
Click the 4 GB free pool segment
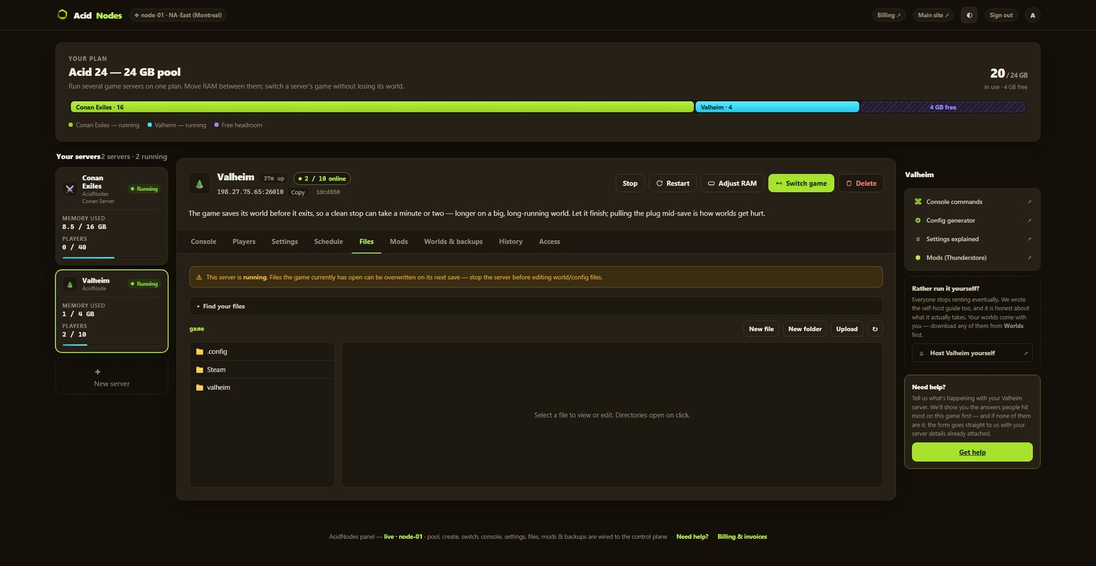coord(943,107)
